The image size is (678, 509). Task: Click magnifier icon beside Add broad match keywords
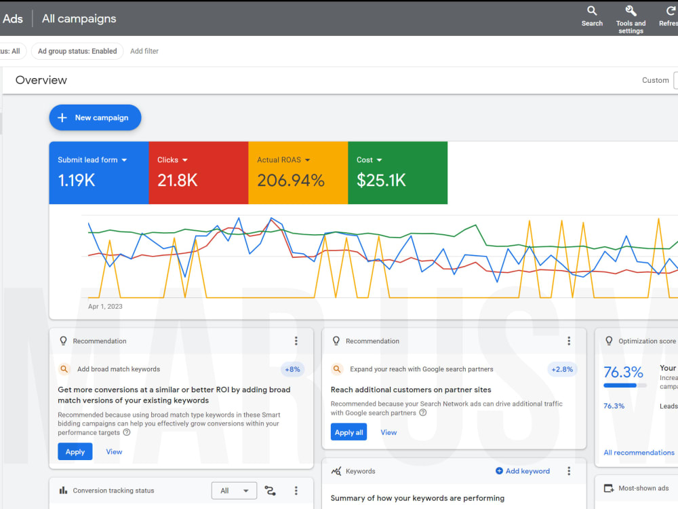tap(64, 369)
